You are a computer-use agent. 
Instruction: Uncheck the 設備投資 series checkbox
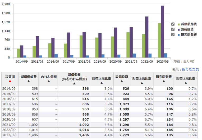(x=173, y=29)
